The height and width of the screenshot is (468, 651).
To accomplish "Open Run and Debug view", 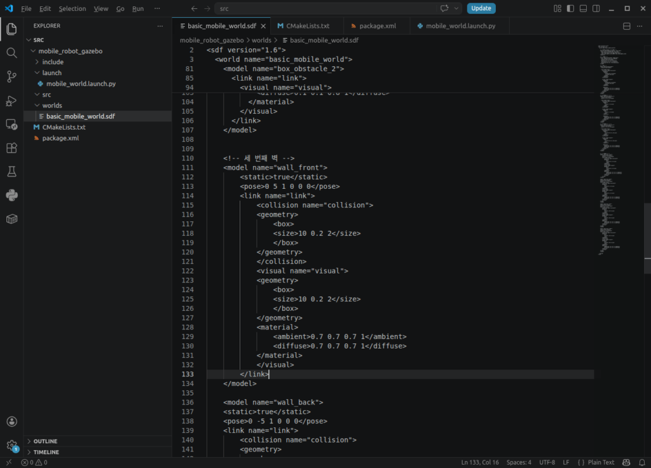I will (x=11, y=100).
